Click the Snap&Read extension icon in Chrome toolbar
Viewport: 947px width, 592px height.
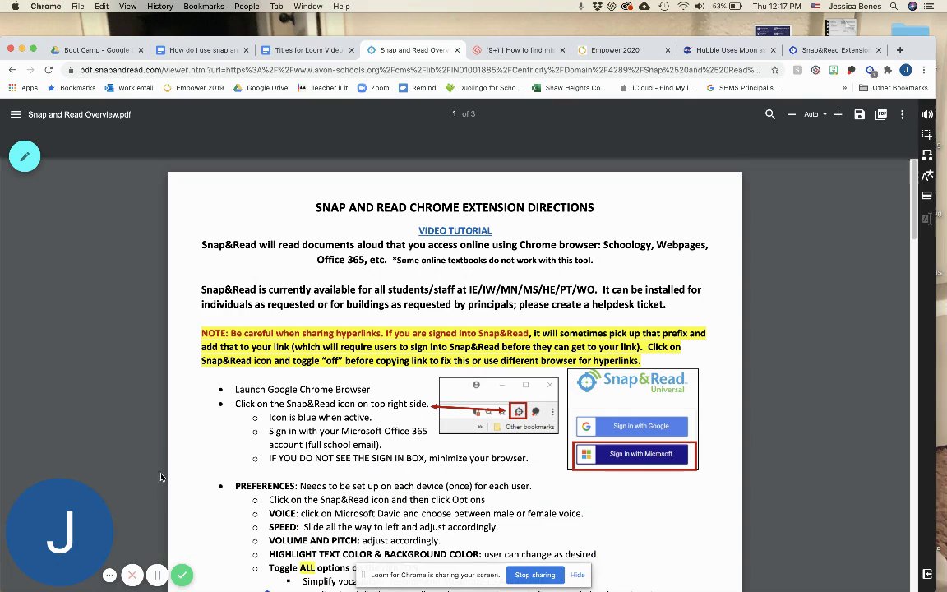coord(870,70)
